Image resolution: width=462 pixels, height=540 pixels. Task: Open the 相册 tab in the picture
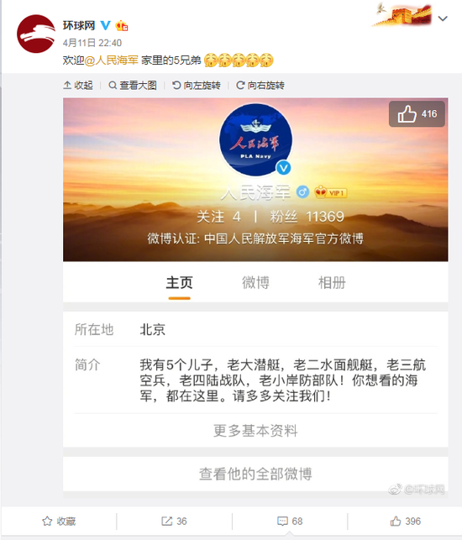(332, 283)
